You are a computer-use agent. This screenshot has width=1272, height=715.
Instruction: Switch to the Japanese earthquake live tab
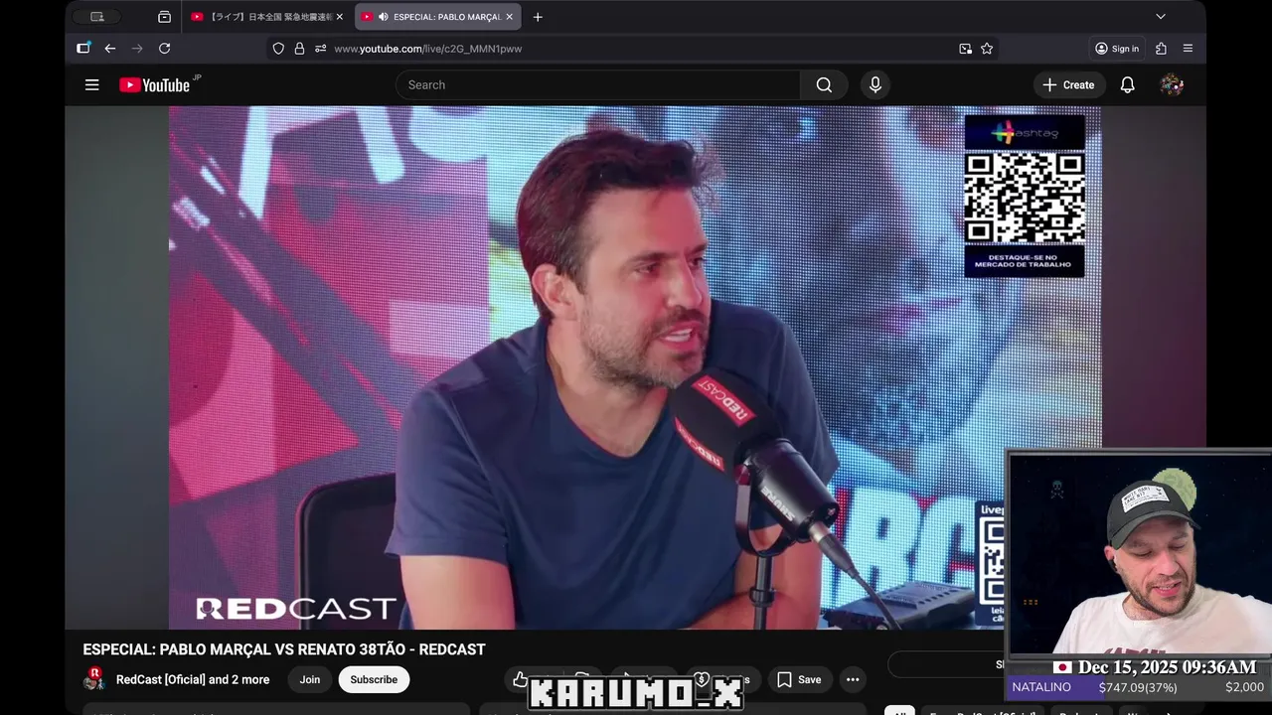266,17
